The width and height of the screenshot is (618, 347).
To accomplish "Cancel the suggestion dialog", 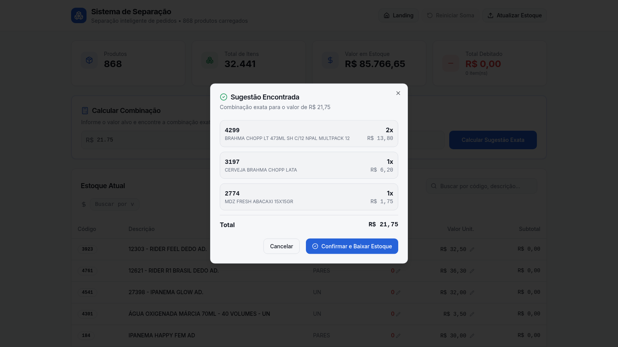I will [x=282, y=246].
